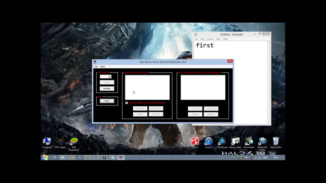Click the ENG language indicator
This screenshot has width=326, height=183.
[x=265, y=158]
